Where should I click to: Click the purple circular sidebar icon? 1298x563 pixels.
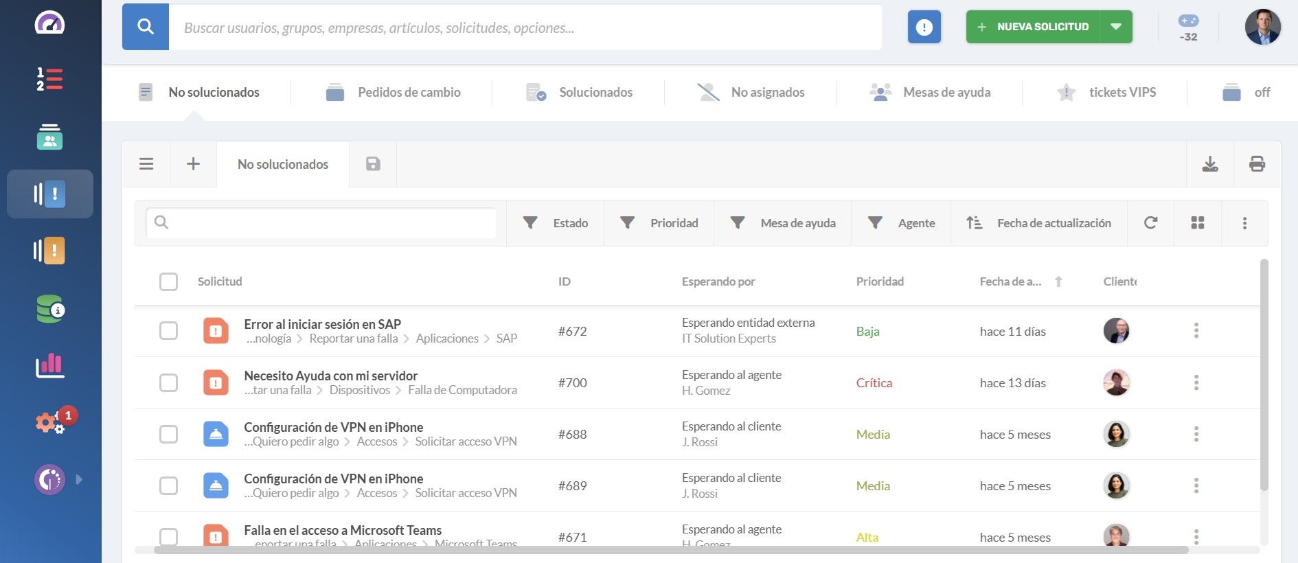point(49,479)
